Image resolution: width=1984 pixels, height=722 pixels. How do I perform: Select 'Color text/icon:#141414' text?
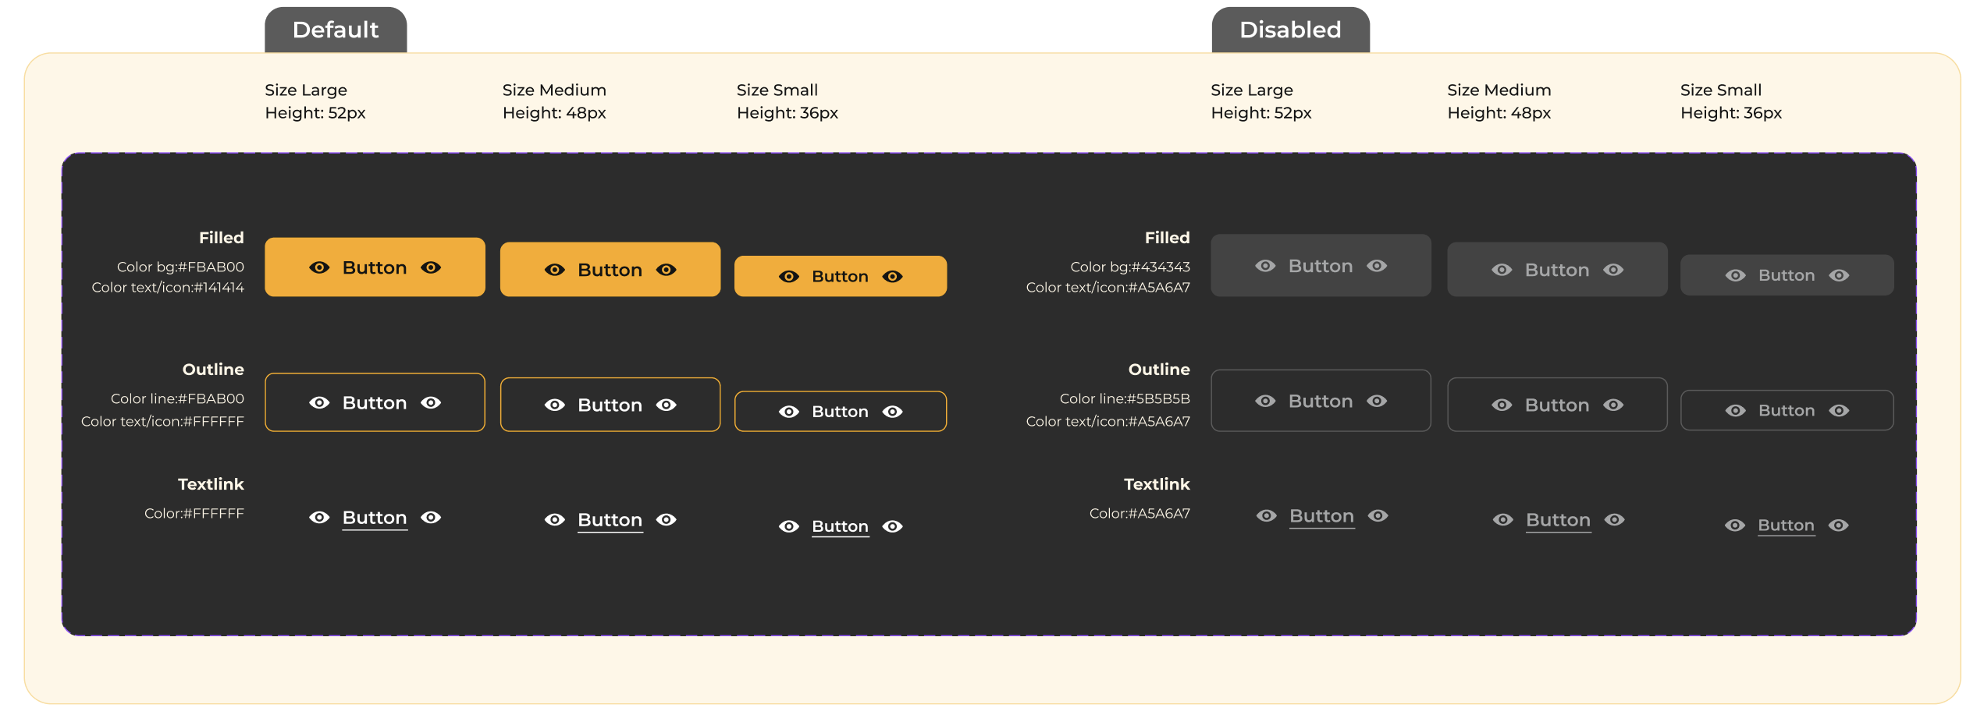168,288
